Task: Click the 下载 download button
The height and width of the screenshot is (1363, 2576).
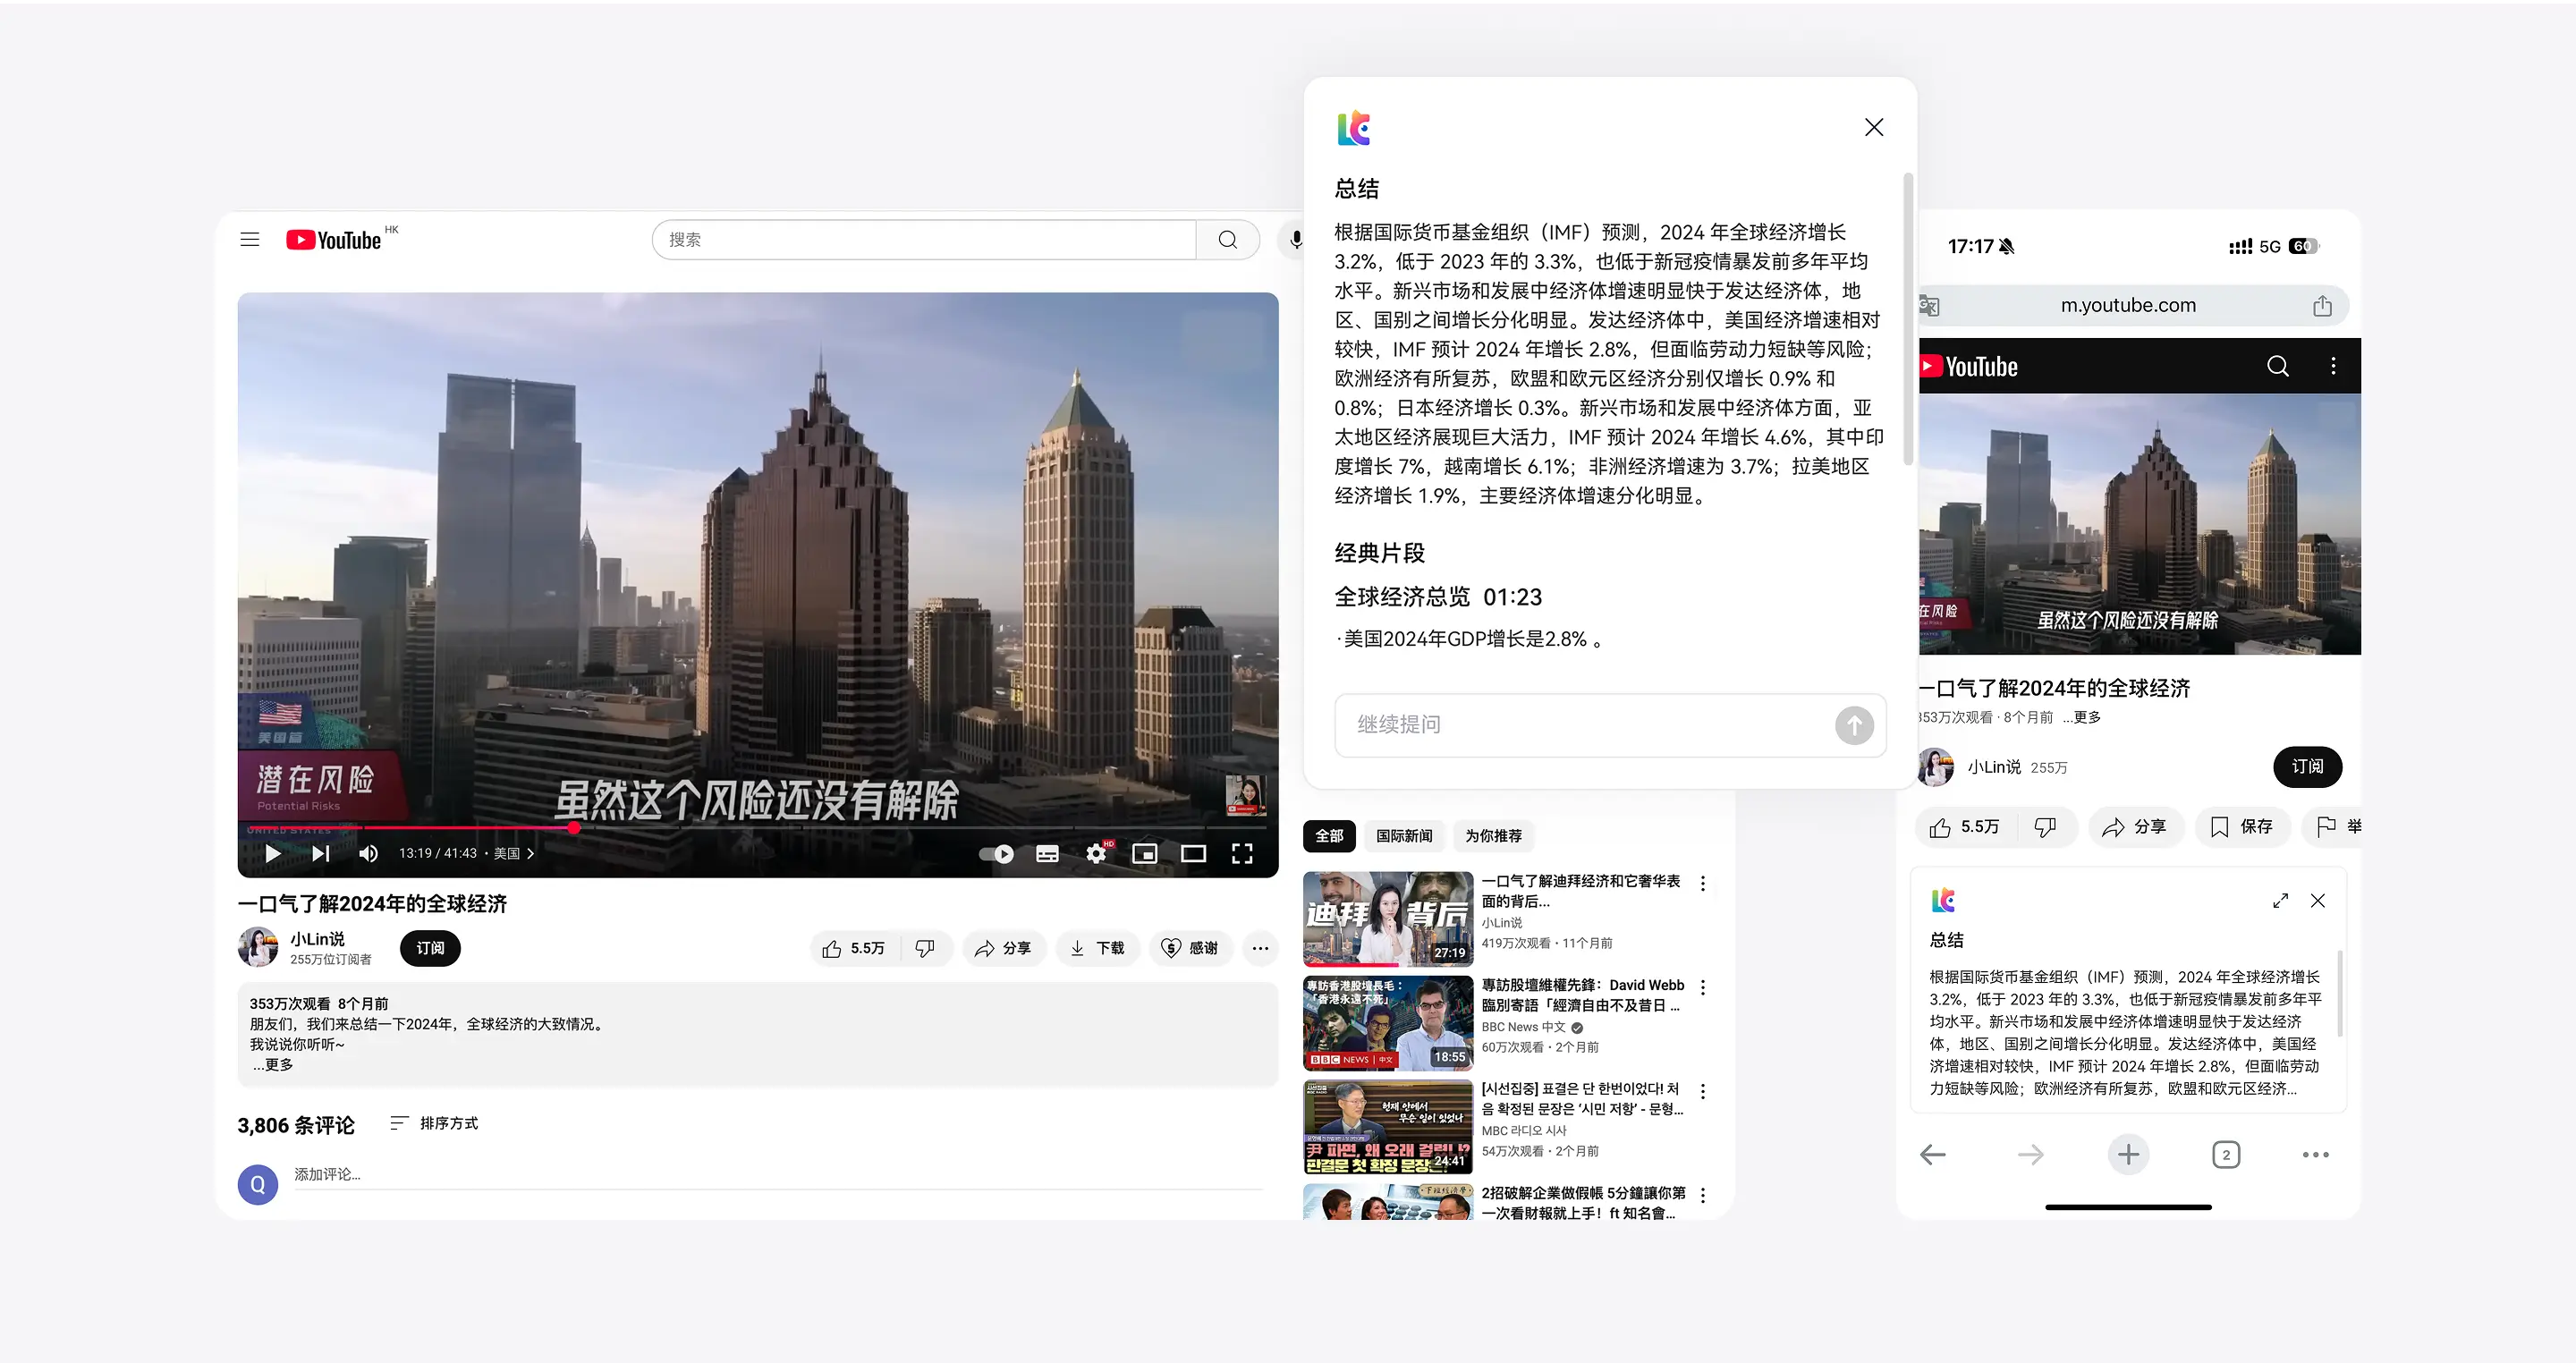Action: click(1097, 947)
